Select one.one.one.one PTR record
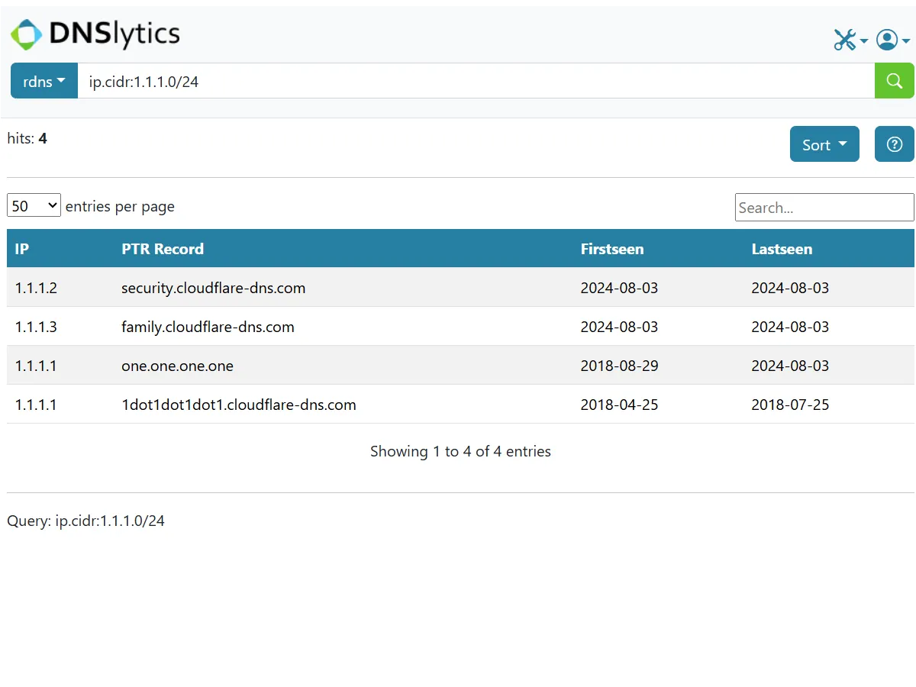Image resolution: width=916 pixels, height=687 pixels. click(x=177, y=366)
